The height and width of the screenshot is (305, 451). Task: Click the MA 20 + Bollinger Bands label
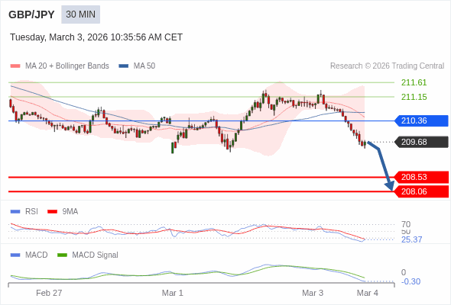(x=67, y=66)
